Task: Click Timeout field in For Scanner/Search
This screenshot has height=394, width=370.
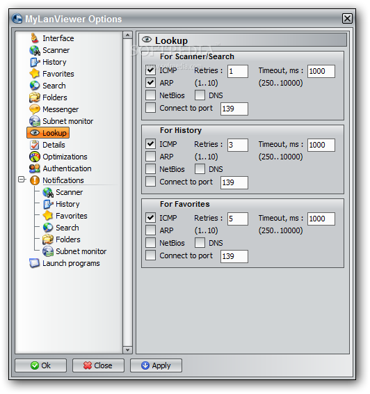Action: click(x=321, y=72)
